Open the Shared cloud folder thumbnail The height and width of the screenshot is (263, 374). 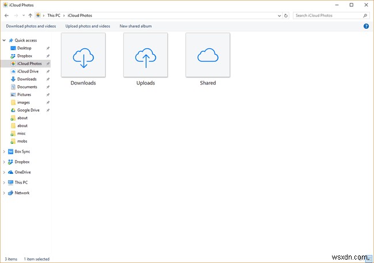[x=208, y=55]
